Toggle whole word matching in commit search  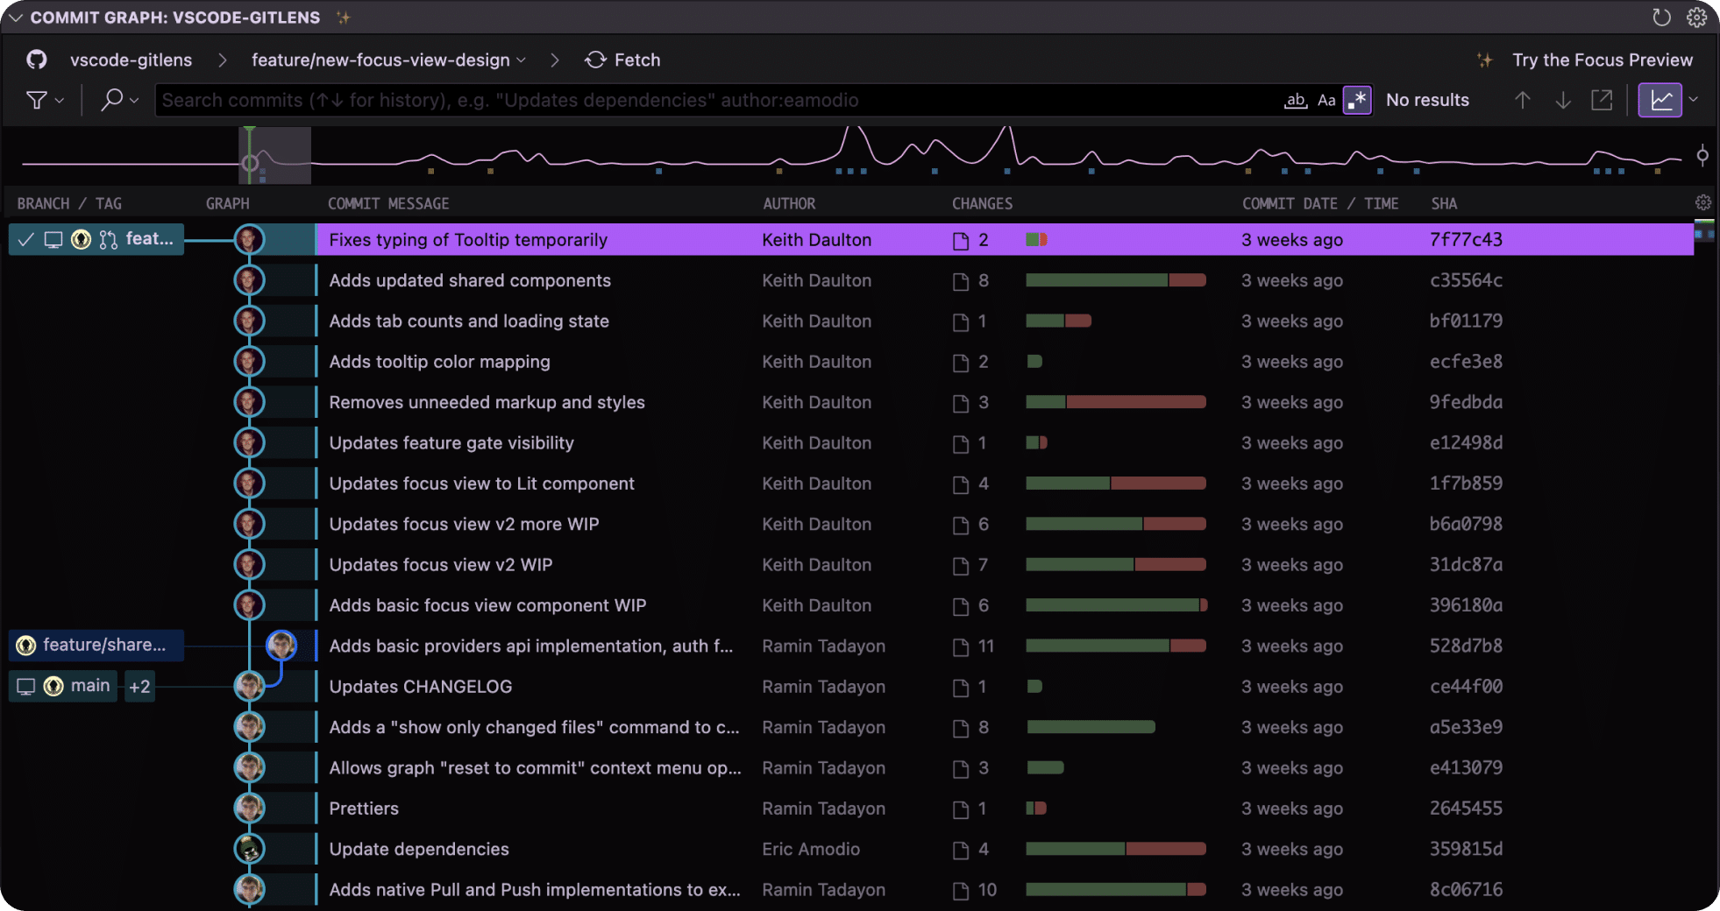[x=1296, y=100]
